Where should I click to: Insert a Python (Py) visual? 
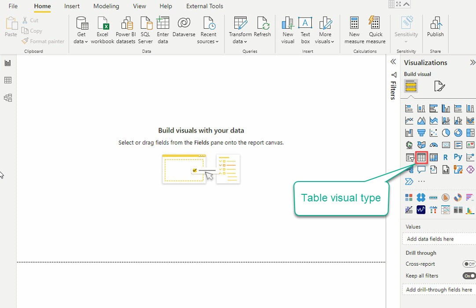tap(458, 157)
